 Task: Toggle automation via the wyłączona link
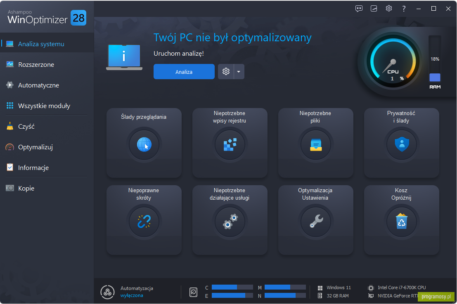pos(132,295)
